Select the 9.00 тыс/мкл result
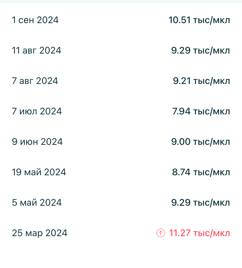This screenshot has width=242, height=268. pyautogui.click(x=200, y=142)
